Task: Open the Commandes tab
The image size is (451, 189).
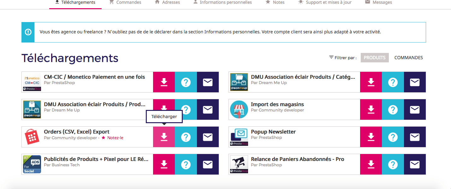Action: (125, 3)
